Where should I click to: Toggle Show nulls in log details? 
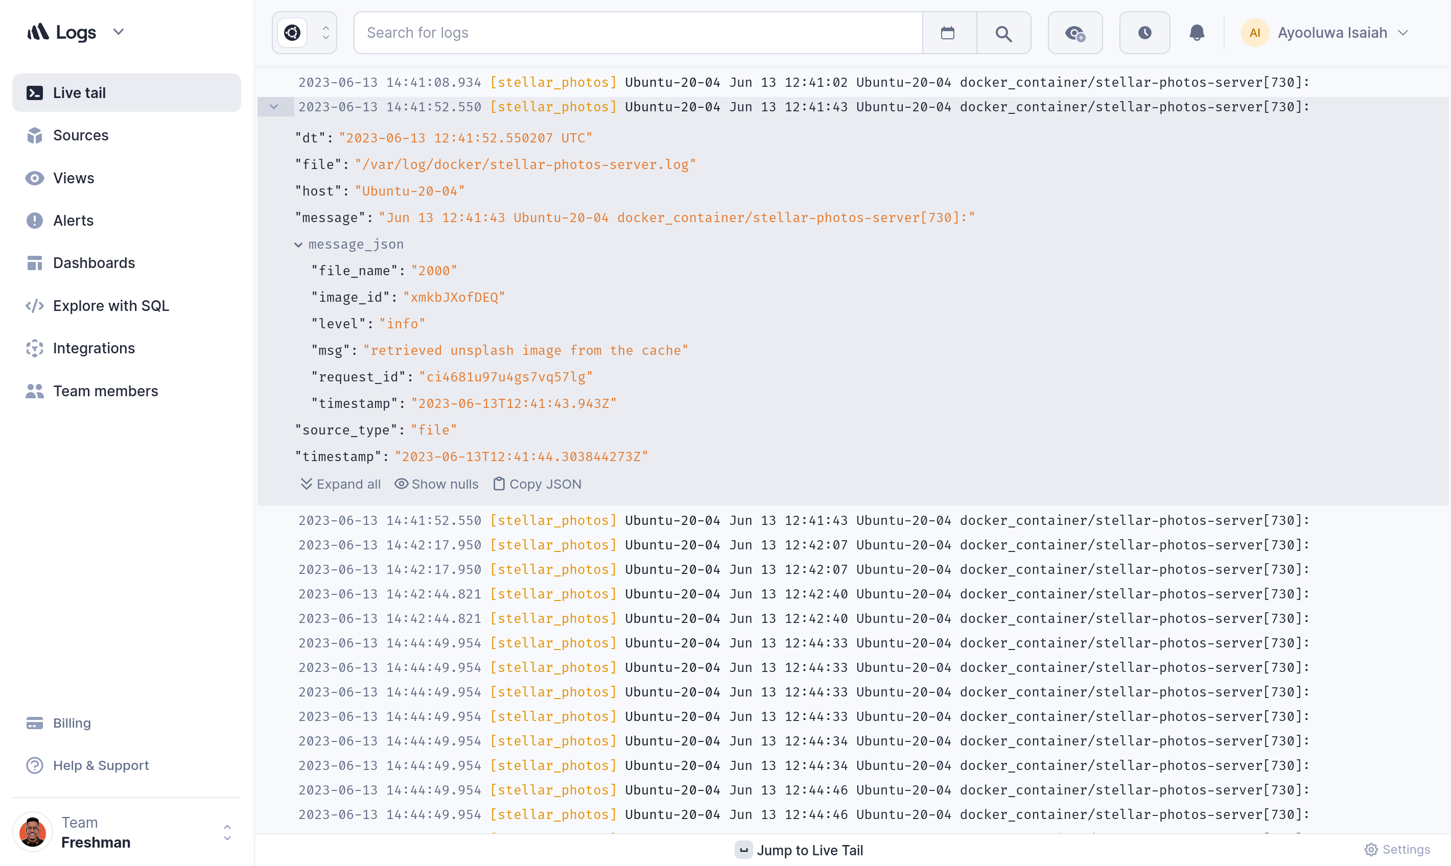click(x=436, y=485)
